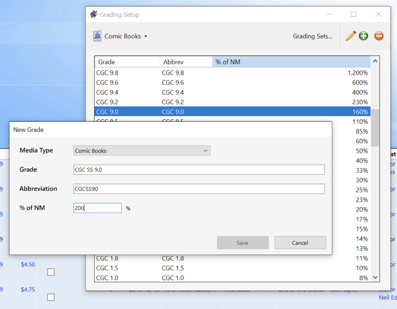
Task: Click the grade list scrollbar down arrow
Action: click(375, 278)
